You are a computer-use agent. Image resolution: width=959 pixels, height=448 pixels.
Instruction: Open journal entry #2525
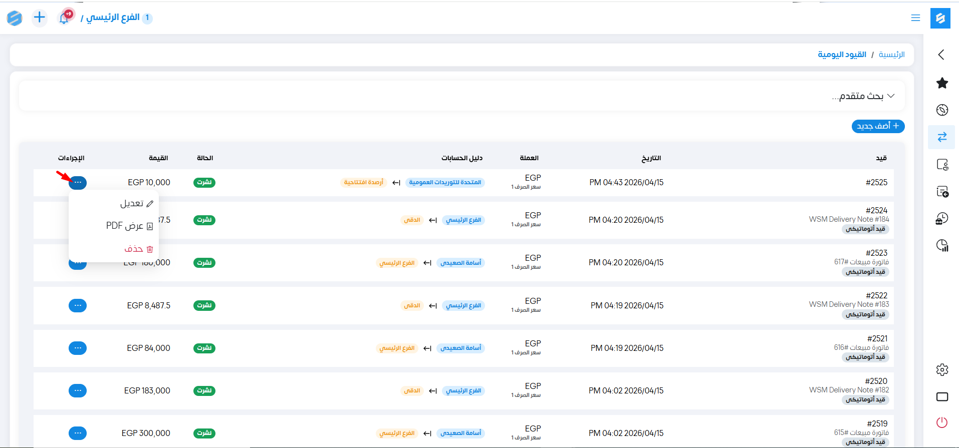[x=876, y=183]
